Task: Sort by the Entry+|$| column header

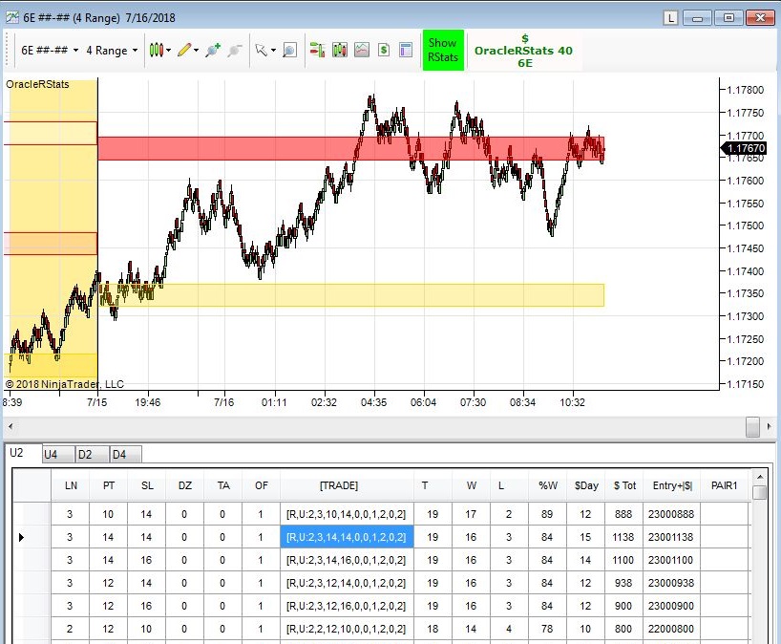Action: (x=671, y=485)
